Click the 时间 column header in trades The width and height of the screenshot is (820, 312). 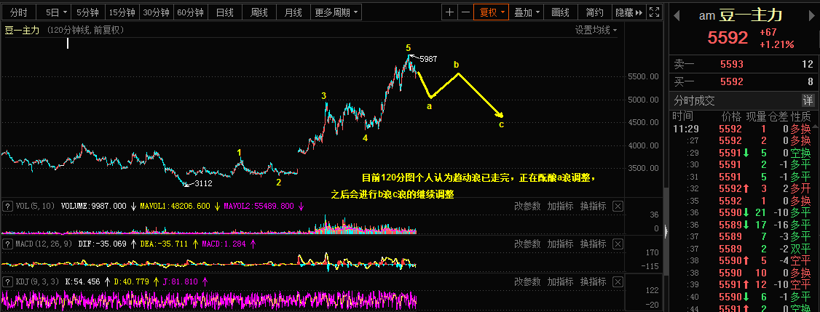[682, 116]
